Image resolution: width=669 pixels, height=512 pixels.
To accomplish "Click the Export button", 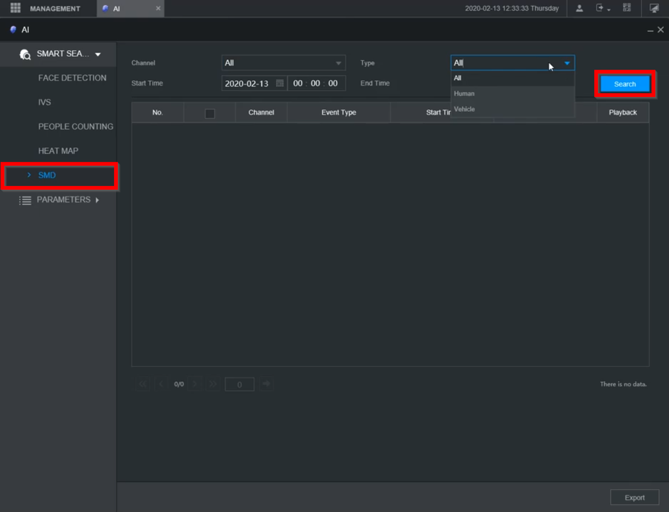I will click(x=634, y=498).
